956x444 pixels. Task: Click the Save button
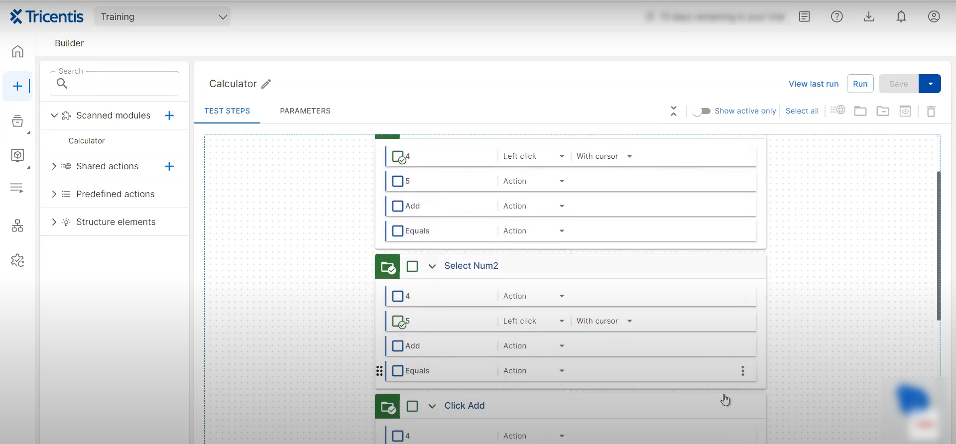899,84
